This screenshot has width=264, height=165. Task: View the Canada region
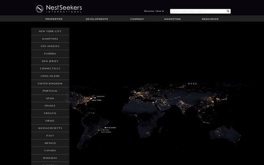(50, 151)
